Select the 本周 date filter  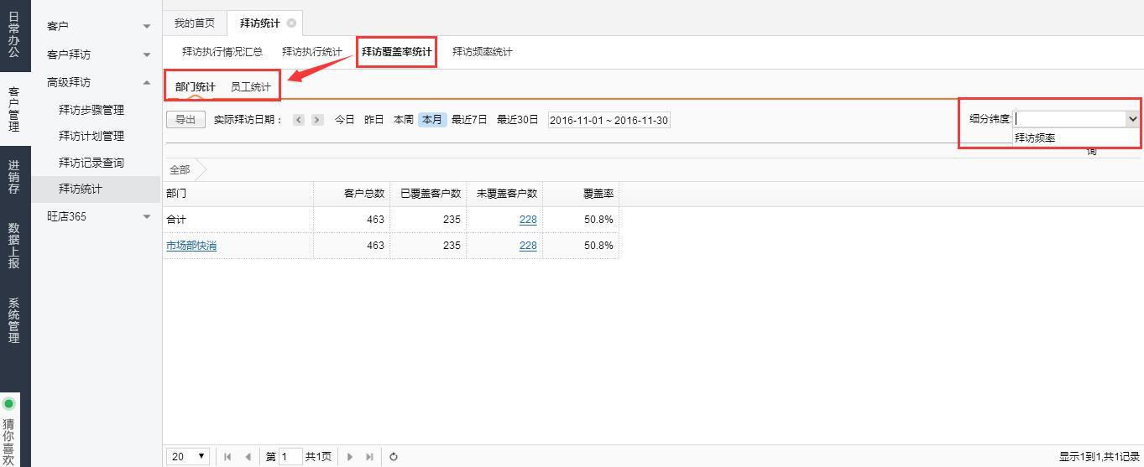pyautogui.click(x=403, y=120)
